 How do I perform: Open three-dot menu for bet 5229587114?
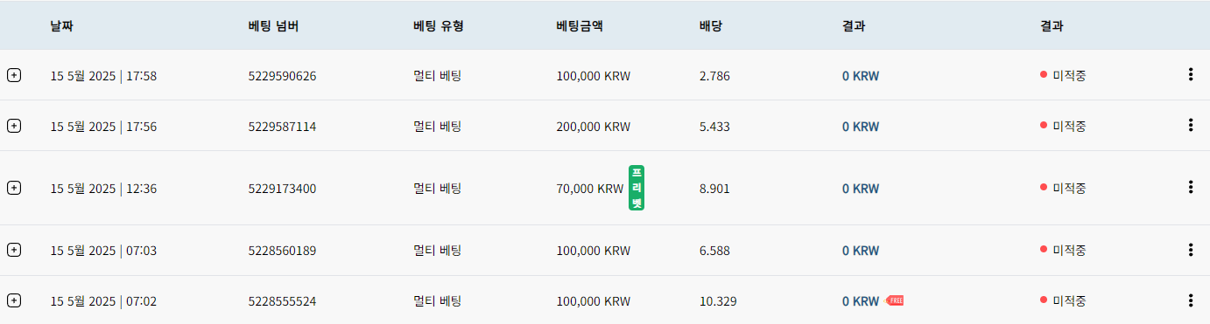(1190, 125)
